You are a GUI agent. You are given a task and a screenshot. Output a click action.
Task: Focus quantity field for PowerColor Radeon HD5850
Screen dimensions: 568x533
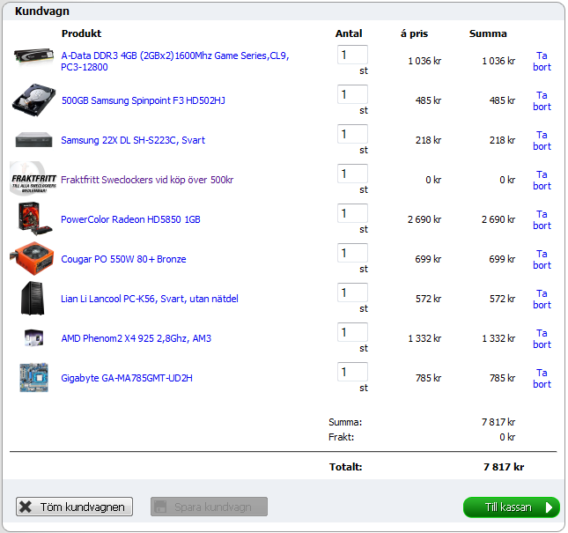352,213
